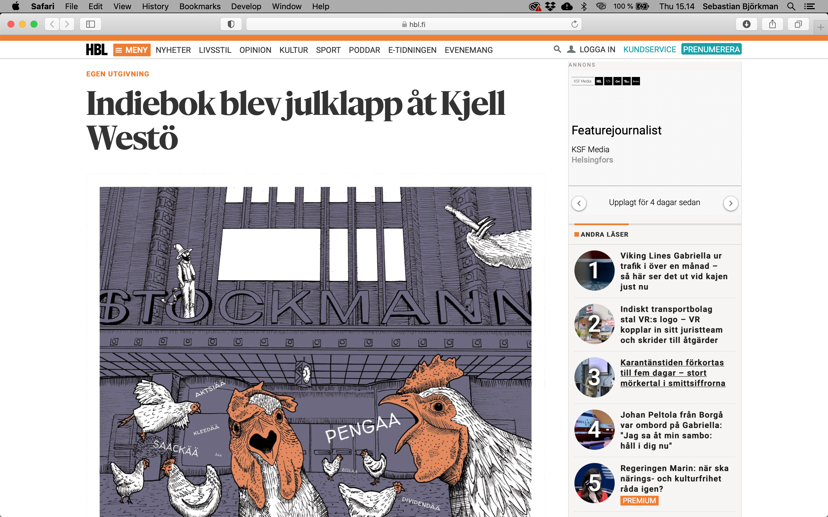This screenshot has height=517, width=828.
Task: Select the KULTUR navigation item
Action: pos(294,50)
